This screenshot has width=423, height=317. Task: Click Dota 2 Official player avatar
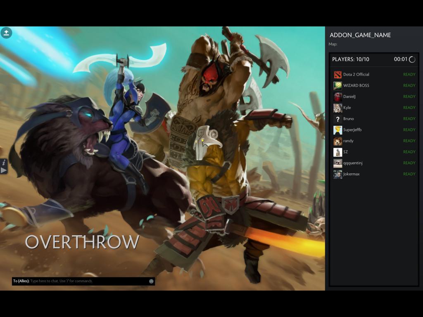coord(337,75)
